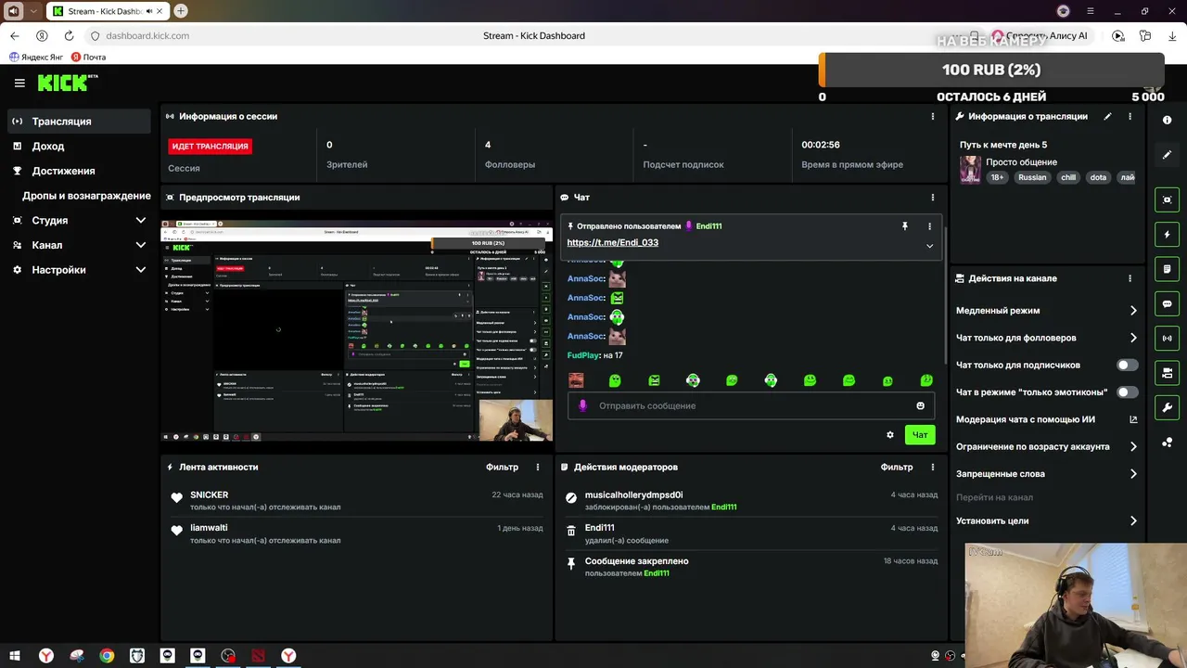Click the wrench icon in right sidebar
This screenshot has height=668, width=1187.
pyautogui.click(x=1168, y=407)
